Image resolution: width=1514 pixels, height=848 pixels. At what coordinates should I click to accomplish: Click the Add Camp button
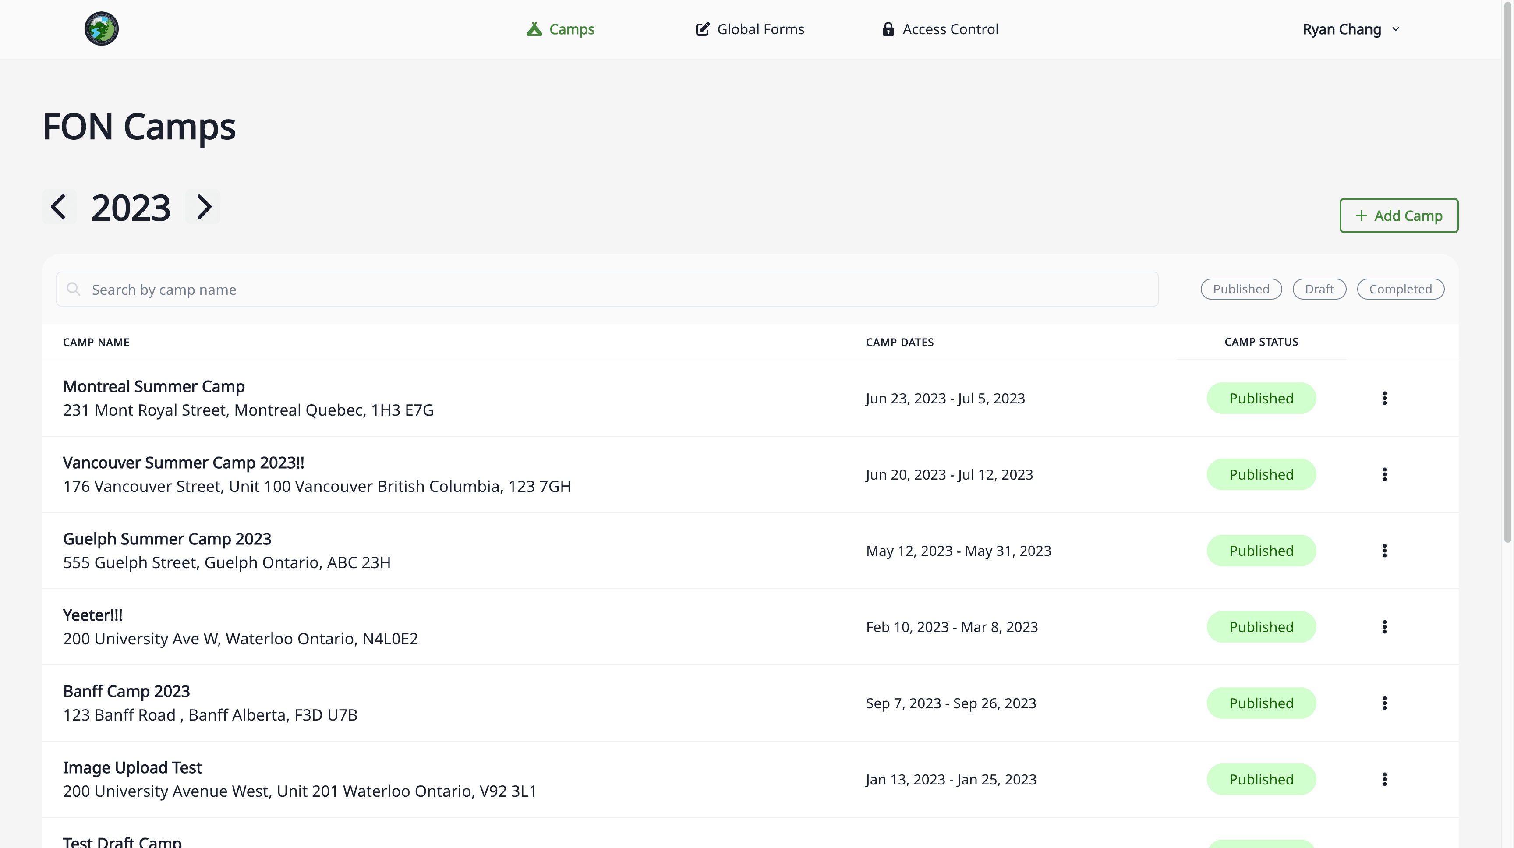click(1399, 216)
